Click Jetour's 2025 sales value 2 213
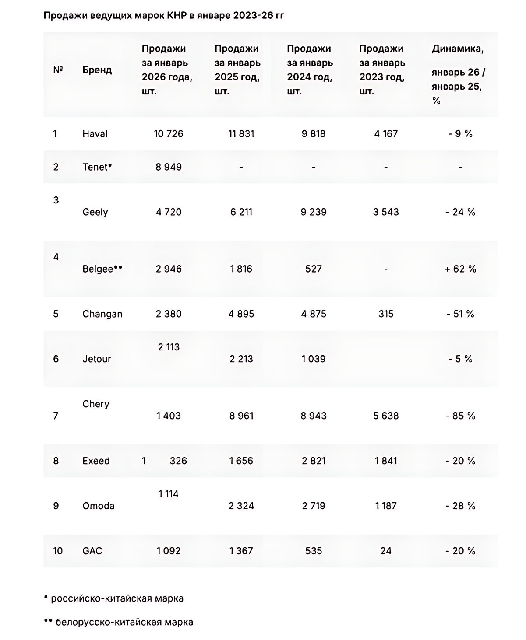This screenshot has width=526, height=640. 241,359
